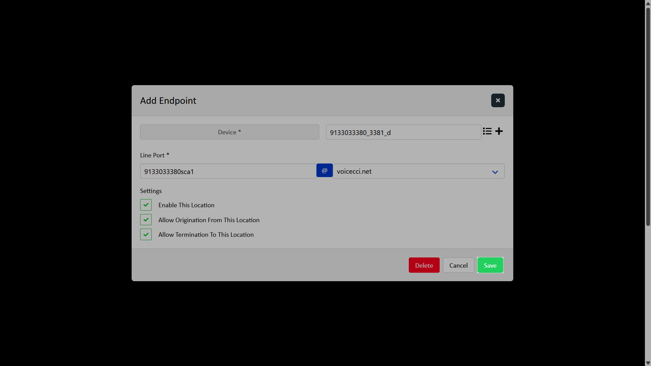The image size is (651, 366).
Task: Click the scrollbar down arrow
Action: [x=648, y=363]
